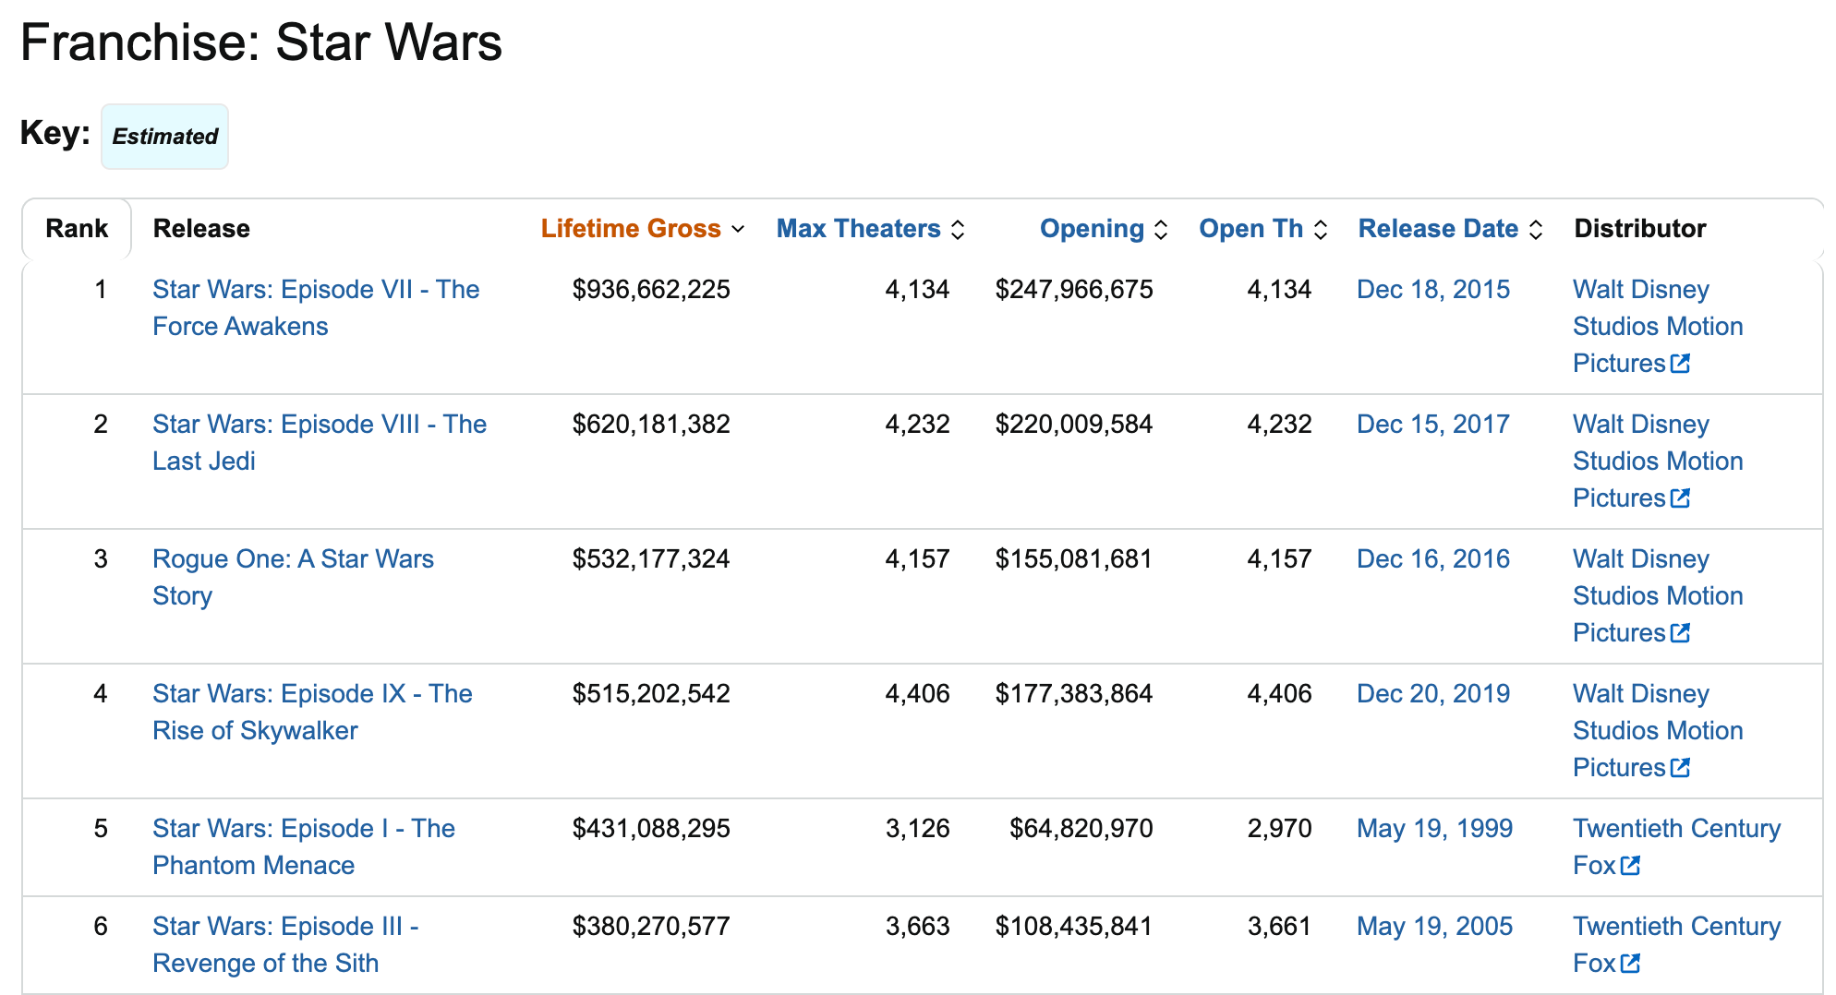
Task: Click opening value $155,081,681
Action: click(1074, 559)
